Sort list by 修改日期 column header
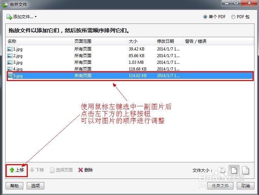259x195 pixels. point(169,41)
